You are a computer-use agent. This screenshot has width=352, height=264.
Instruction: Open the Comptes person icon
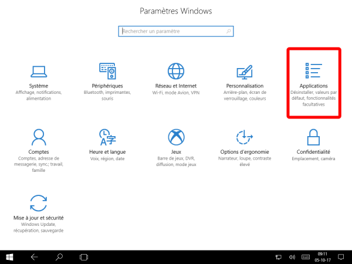coord(39,137)
